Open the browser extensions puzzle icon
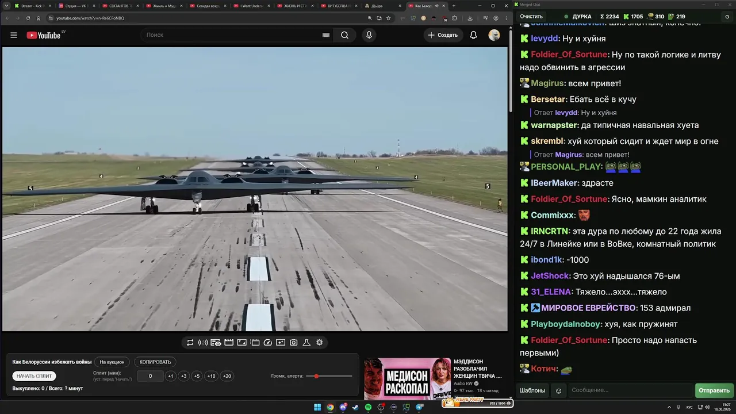736x414 pixels. (x=455, y=18)
